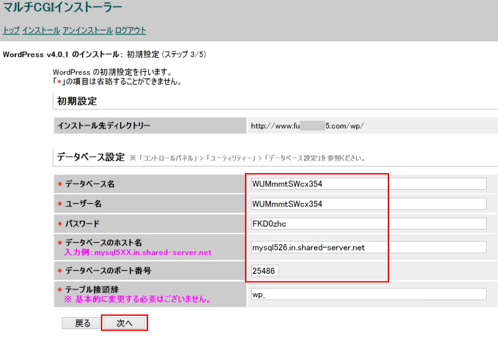
Task: Click the パスワード input field
Action: pos(369,224)
